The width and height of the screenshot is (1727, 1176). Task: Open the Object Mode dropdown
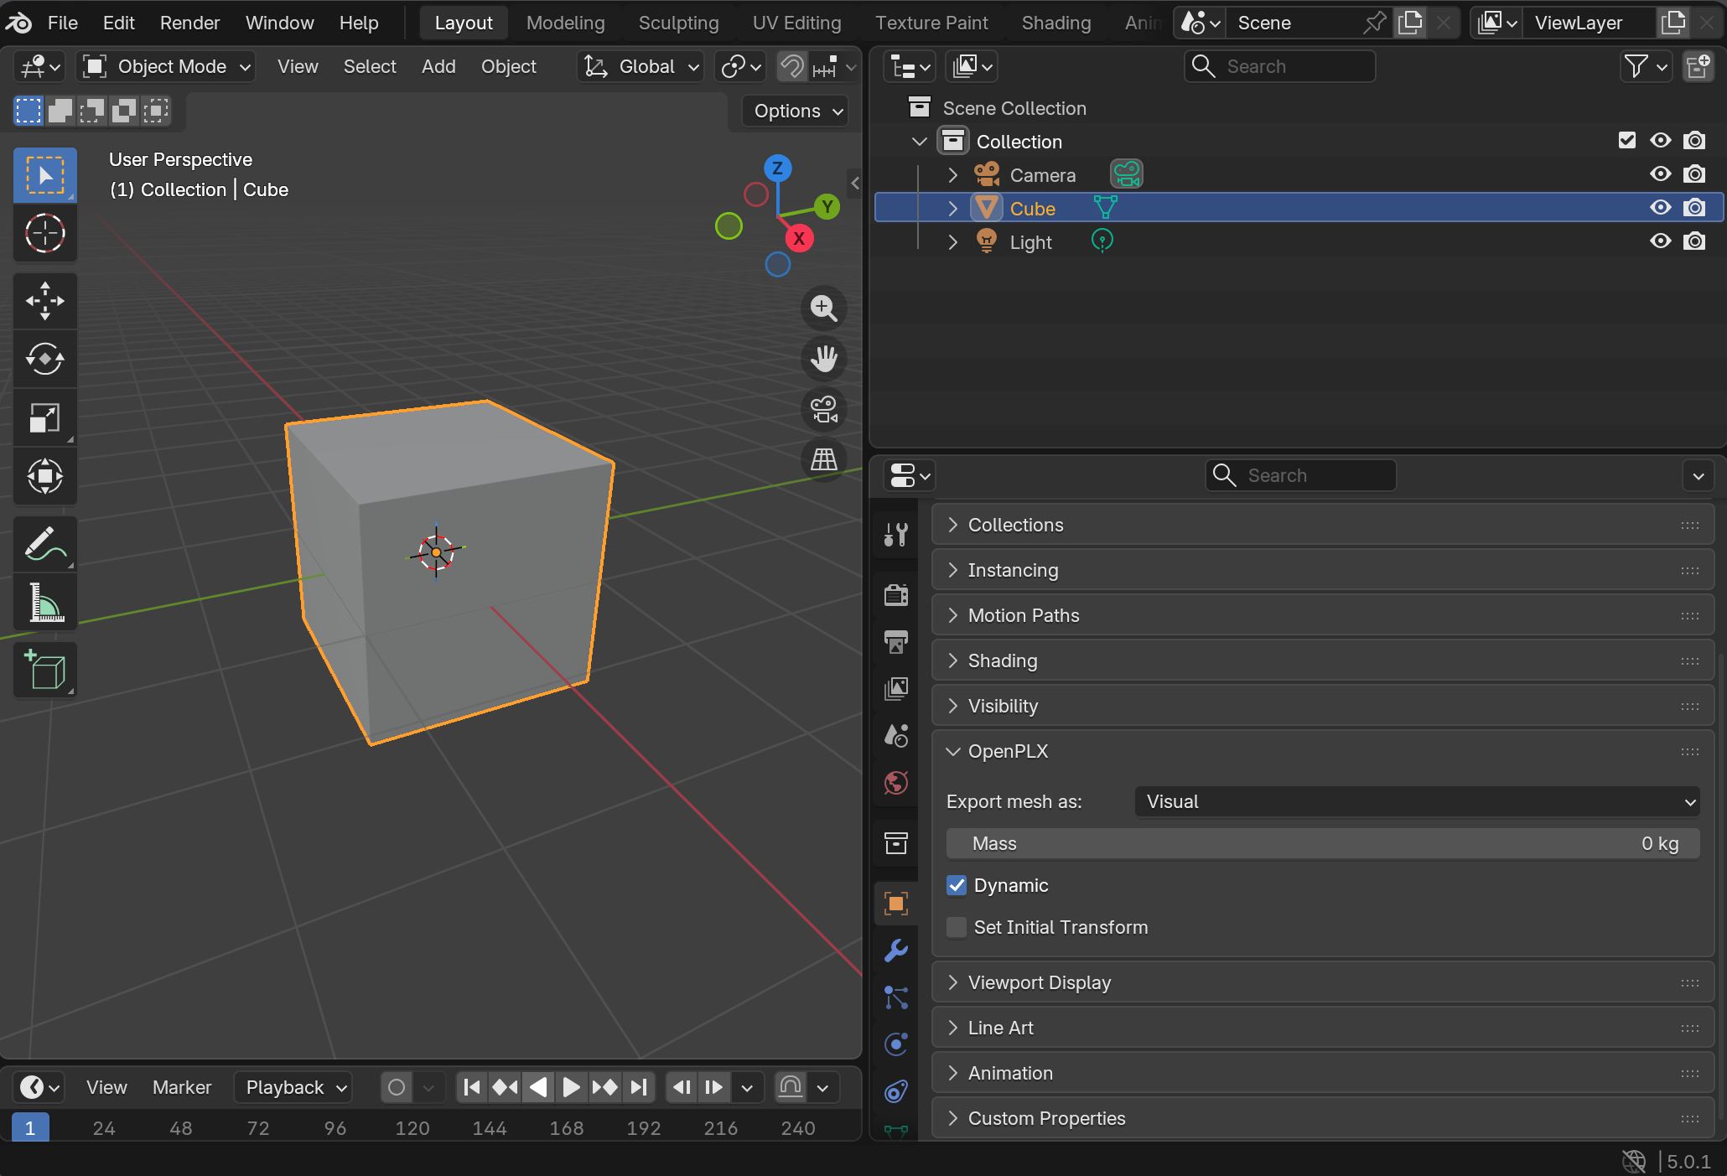pos(167,66)
